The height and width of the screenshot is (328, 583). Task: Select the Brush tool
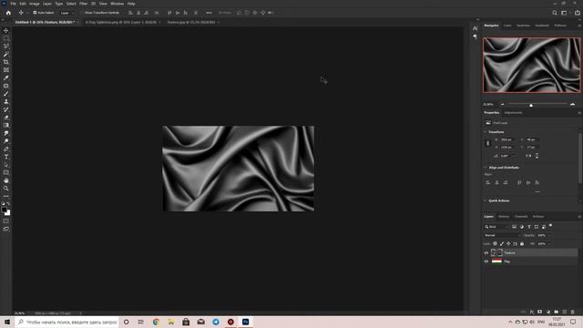click(6, 94)
